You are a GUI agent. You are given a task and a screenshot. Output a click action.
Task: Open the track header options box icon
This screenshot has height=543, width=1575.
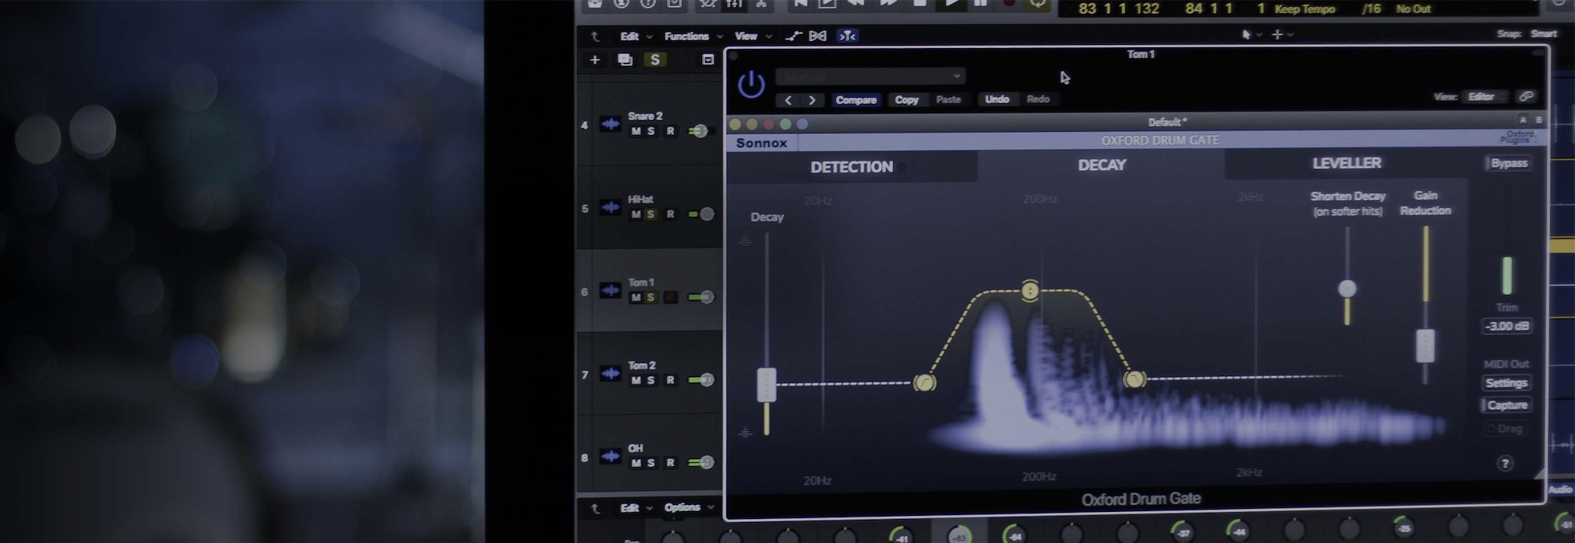708,60
